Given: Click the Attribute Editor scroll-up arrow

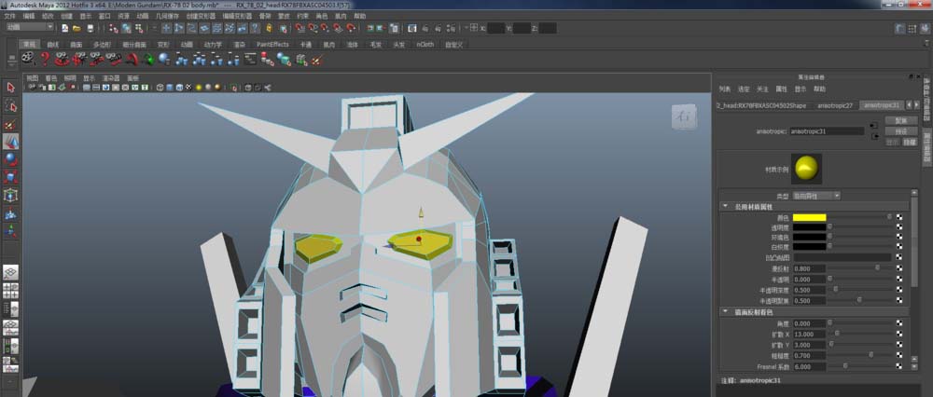Looking at the screenshot, I should coord(914,193).
